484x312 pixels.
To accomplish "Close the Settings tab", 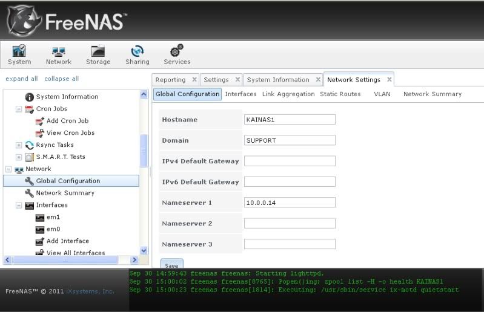I will pos(237,79).
